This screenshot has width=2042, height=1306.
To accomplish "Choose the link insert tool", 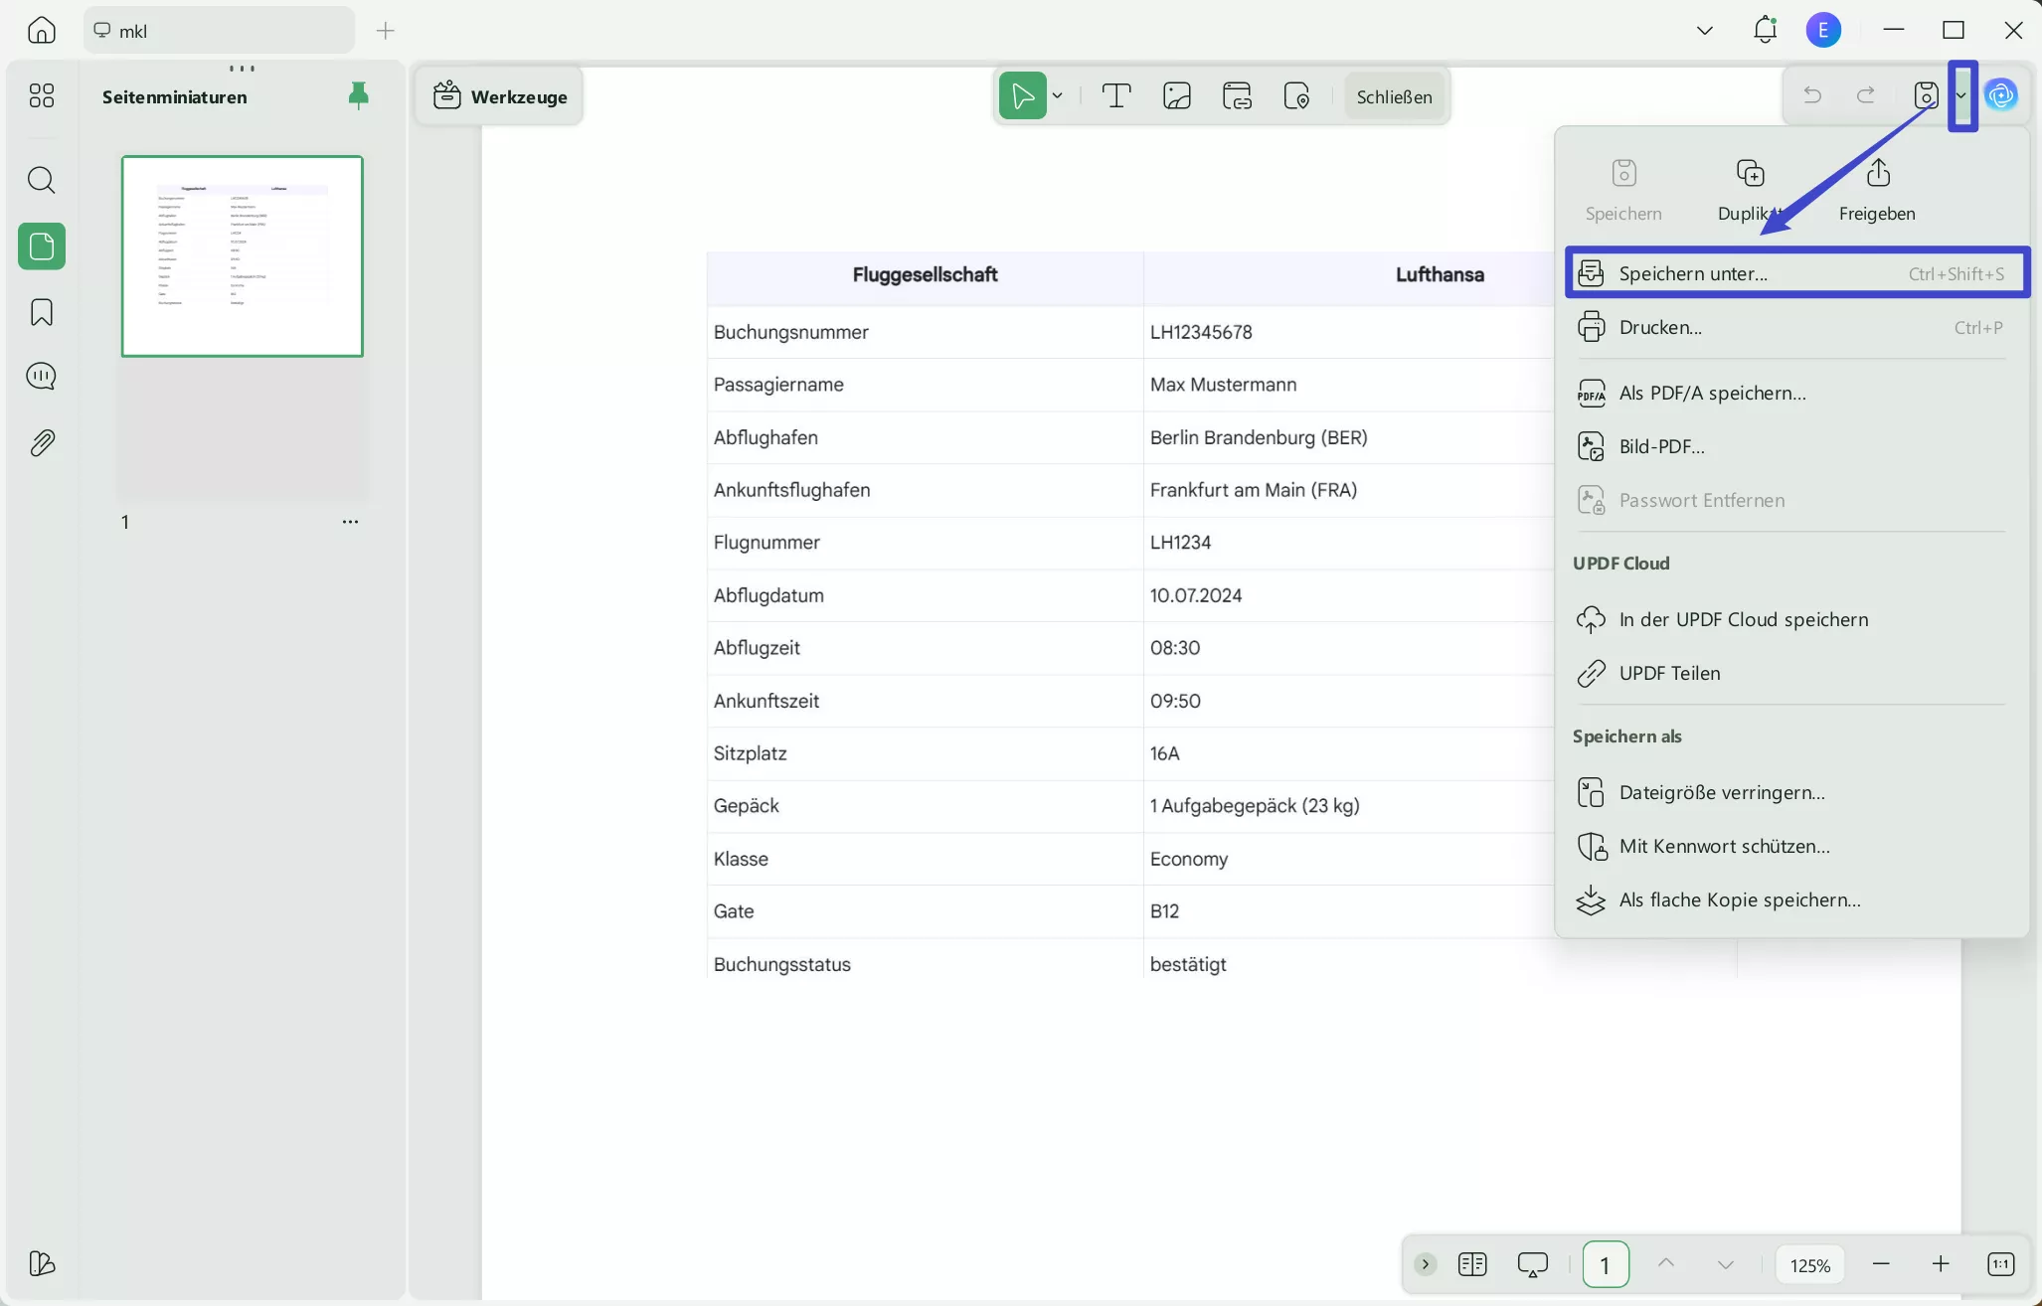I will tap(1237, 96).
